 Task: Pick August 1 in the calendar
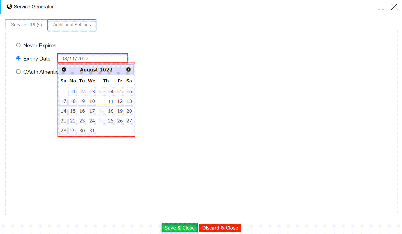[73, 91]
